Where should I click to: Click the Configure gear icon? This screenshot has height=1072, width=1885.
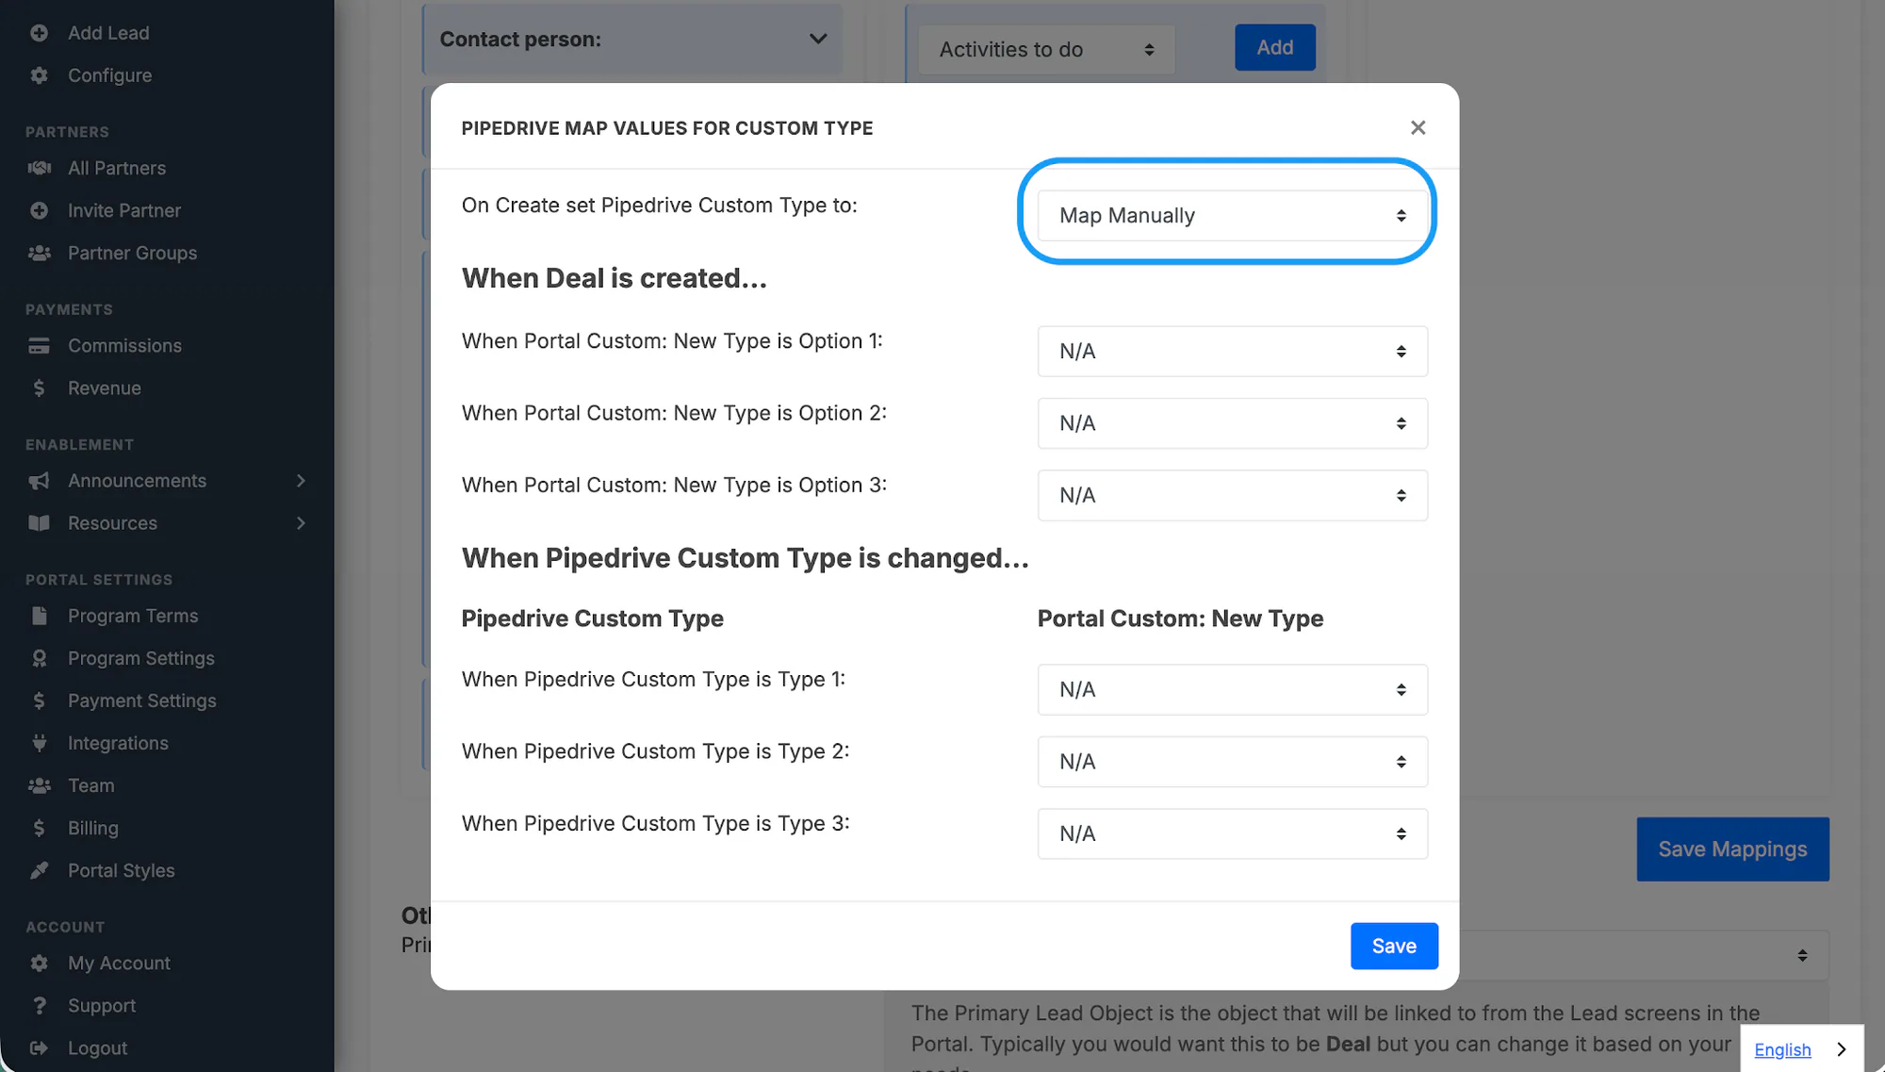coord(39,75)
